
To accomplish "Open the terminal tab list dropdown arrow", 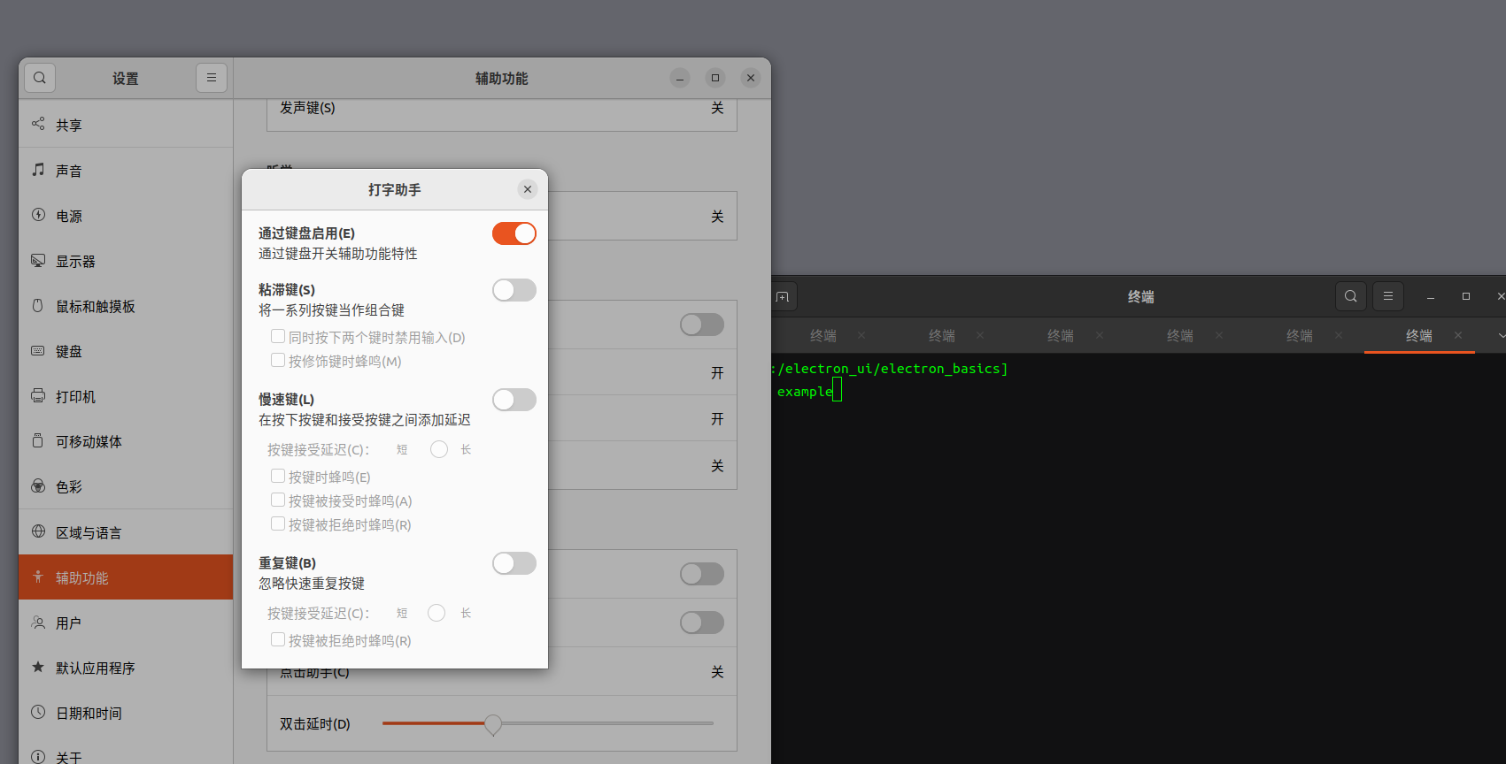I will (1500, 336).
